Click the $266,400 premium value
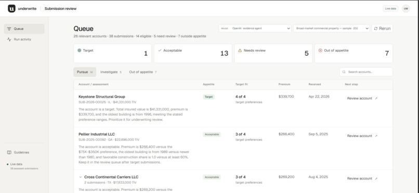Image resolution: width=419 pixels, height=193 pixels. point(286,134)
